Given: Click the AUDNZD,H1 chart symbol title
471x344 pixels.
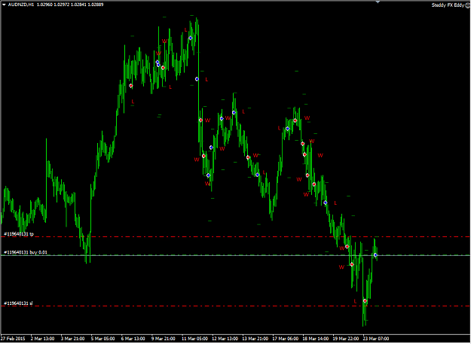Looking at the screenshot, I should (21, 5).
